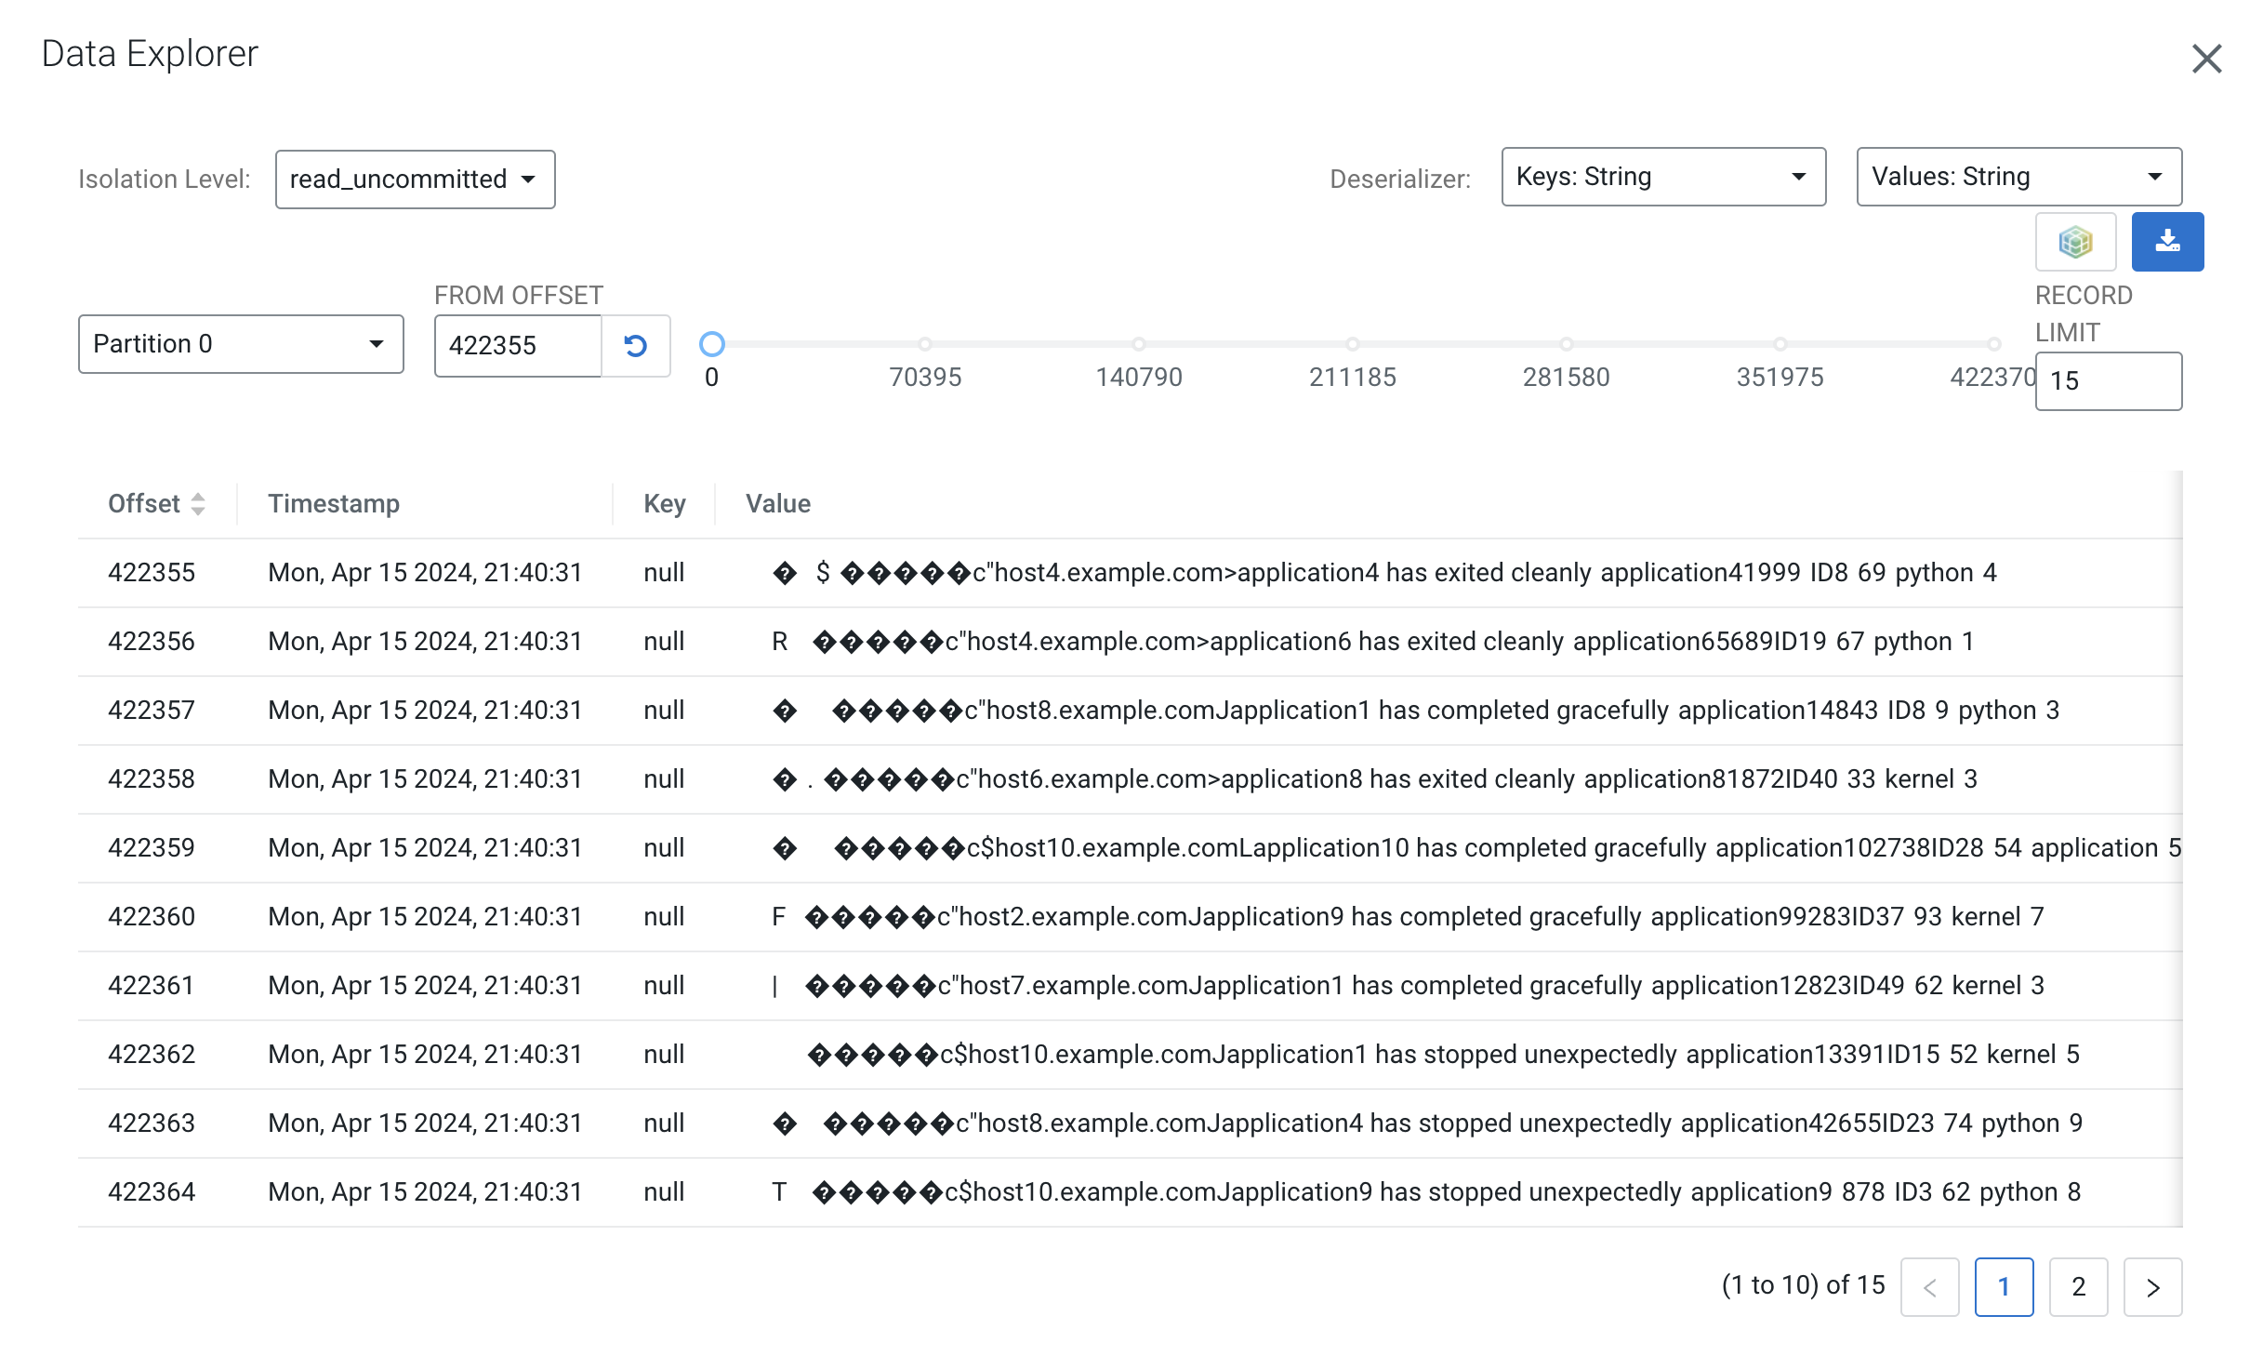
Task: Select page 1 of results
Action: [x=2004, y=1287]
